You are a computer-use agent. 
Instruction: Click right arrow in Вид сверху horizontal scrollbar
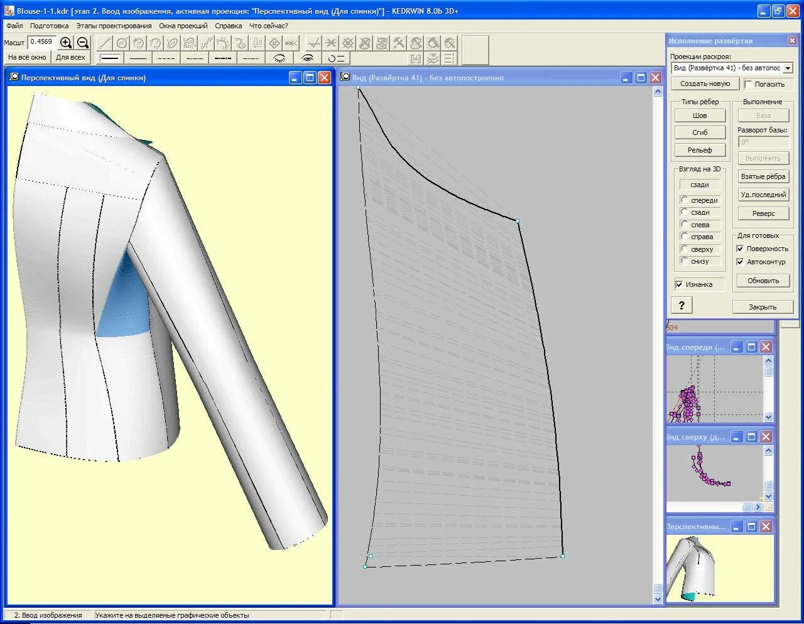pos(758,507)
